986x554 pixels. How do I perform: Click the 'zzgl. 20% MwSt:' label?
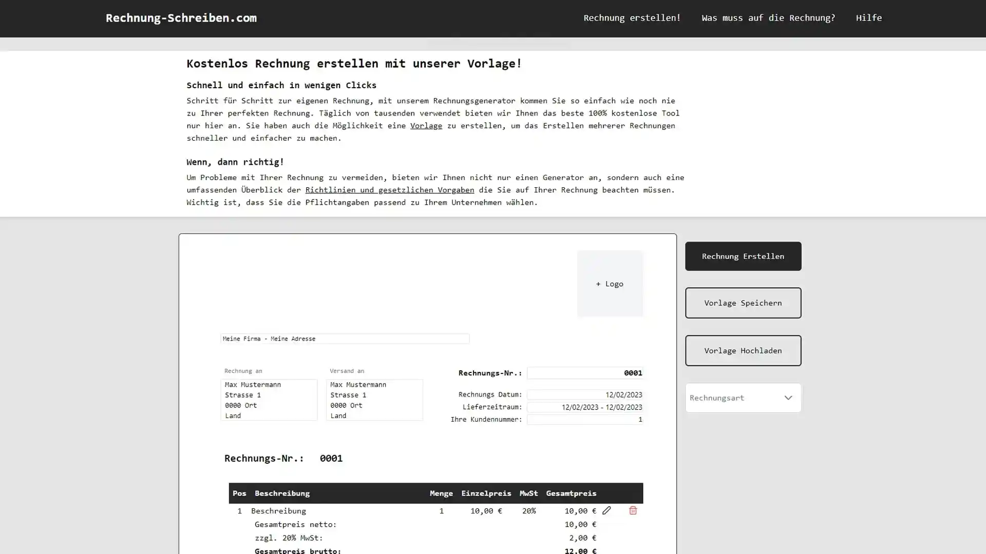pos(289,538)
